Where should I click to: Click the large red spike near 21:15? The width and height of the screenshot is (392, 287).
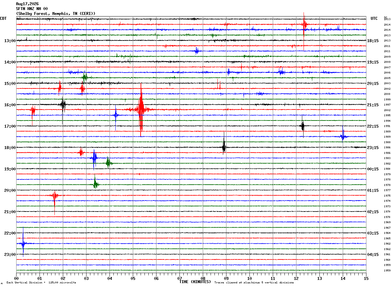pyautogui.click(x=141, y=109)
